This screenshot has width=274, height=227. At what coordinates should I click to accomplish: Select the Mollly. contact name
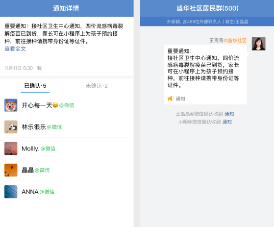[x=30, y=149]
